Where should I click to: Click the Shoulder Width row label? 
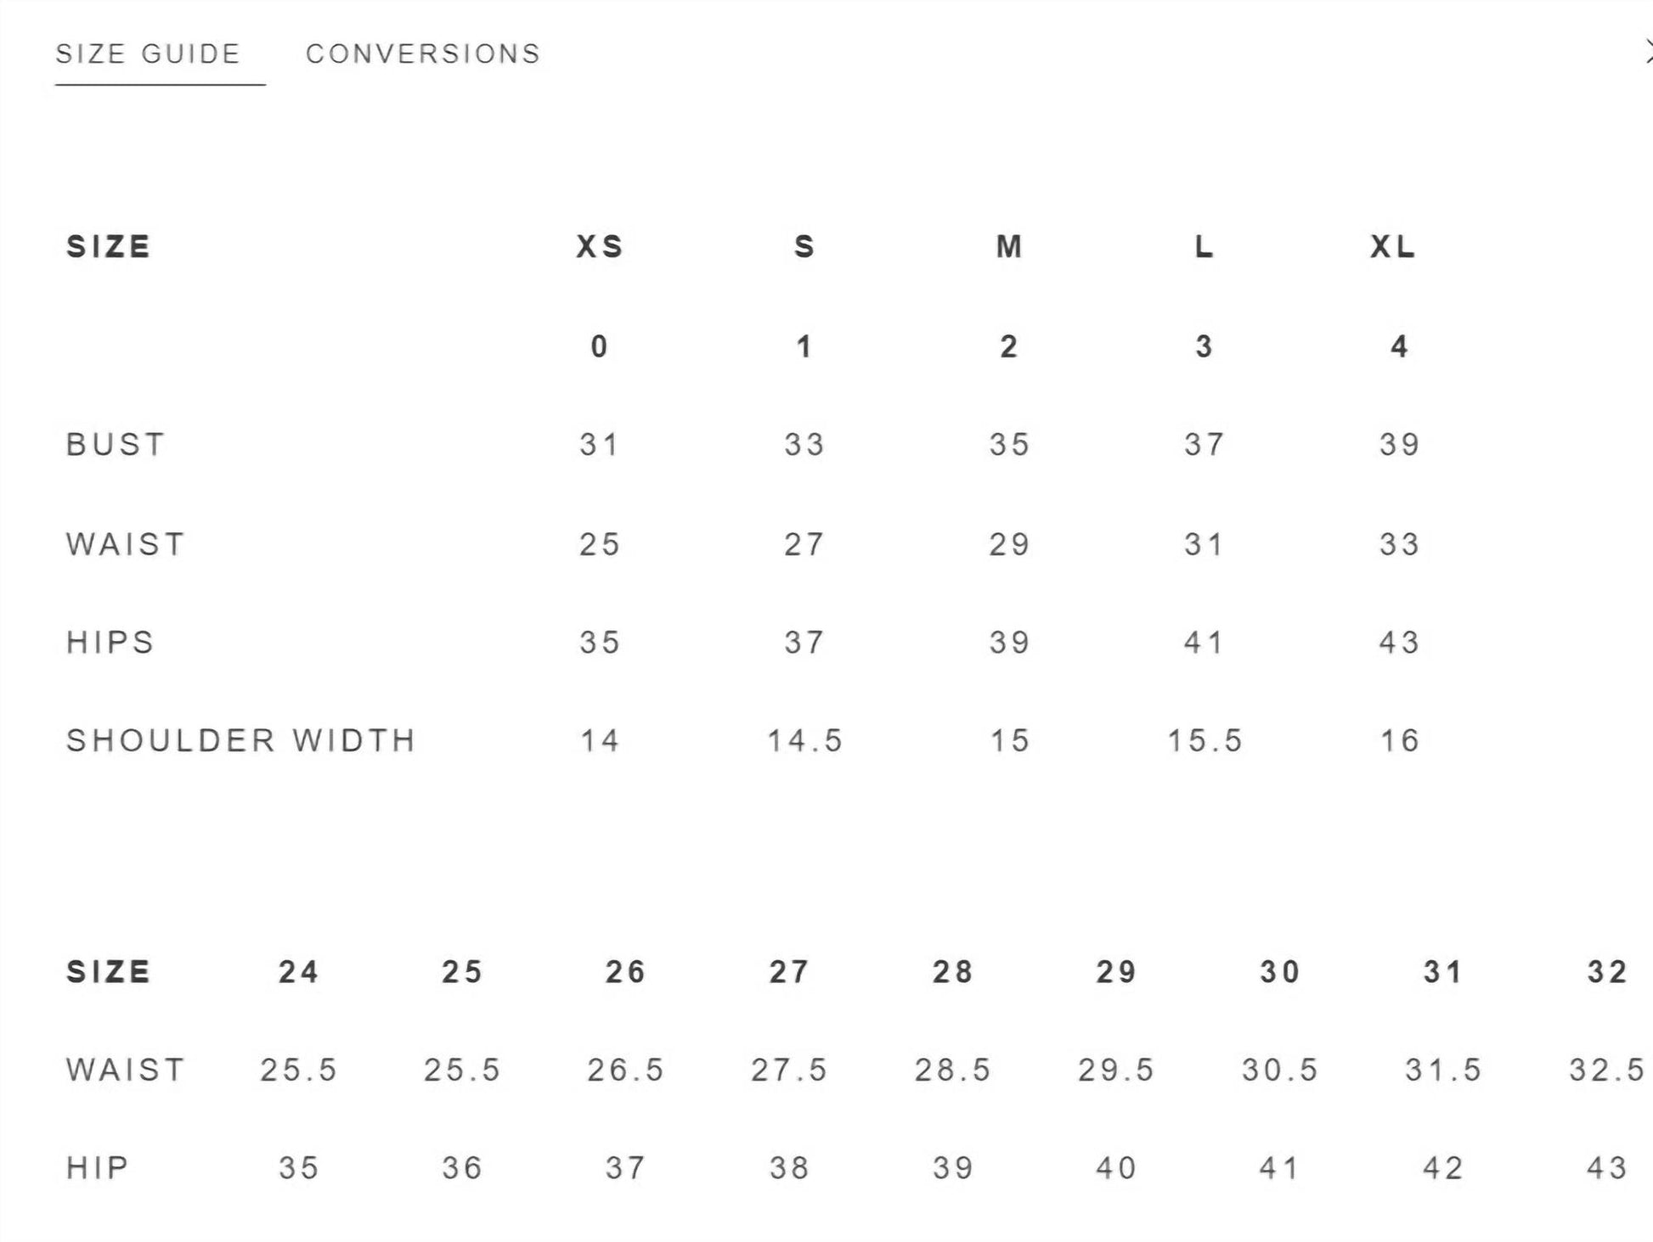click(x=241, y=741)
